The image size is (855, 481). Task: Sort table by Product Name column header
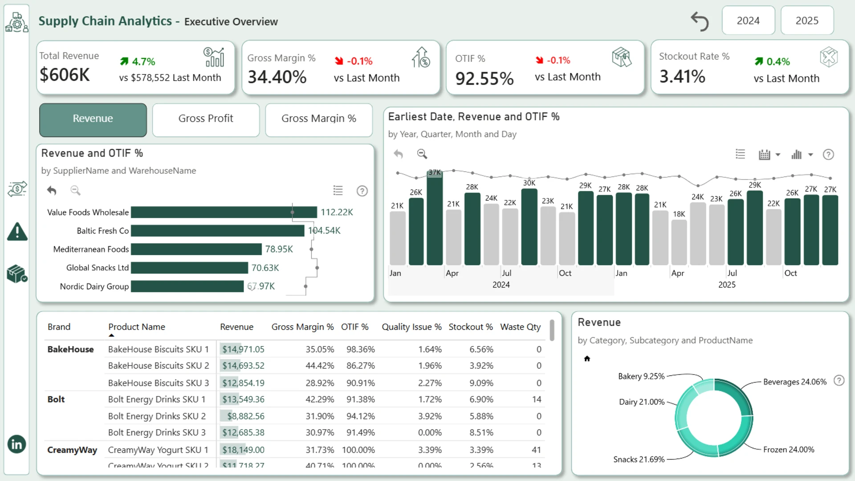137,327
